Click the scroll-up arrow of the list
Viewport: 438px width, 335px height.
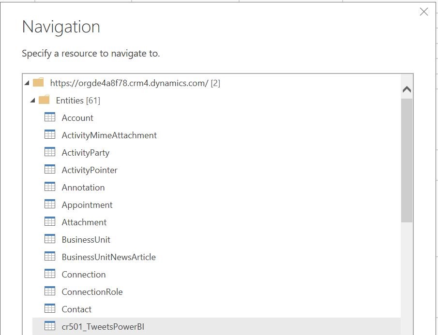407,89
